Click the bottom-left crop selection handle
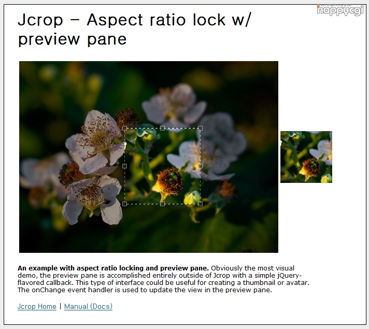Viewport: 369px width, 329px height. coord(124,204)
